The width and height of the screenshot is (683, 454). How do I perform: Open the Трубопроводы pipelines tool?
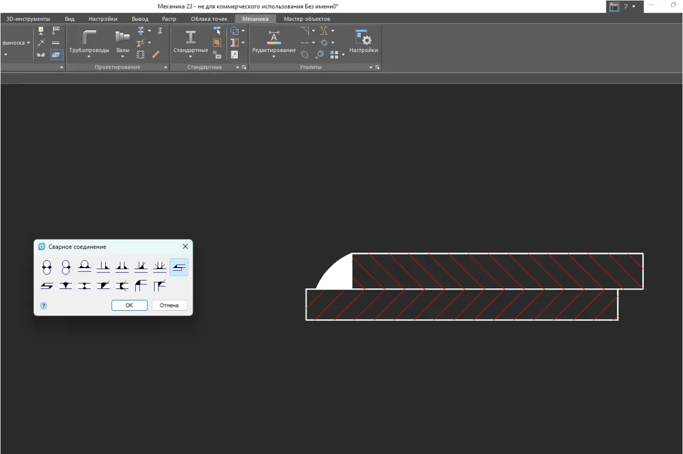tap(89, 42)
